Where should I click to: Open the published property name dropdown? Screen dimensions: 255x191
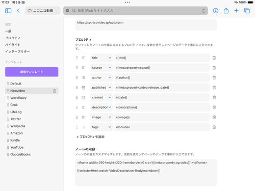[x=101, y=88]
